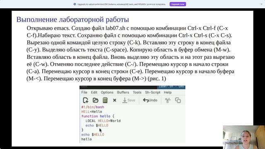Open the Options menu in emacs

click(x=107, y=92)
